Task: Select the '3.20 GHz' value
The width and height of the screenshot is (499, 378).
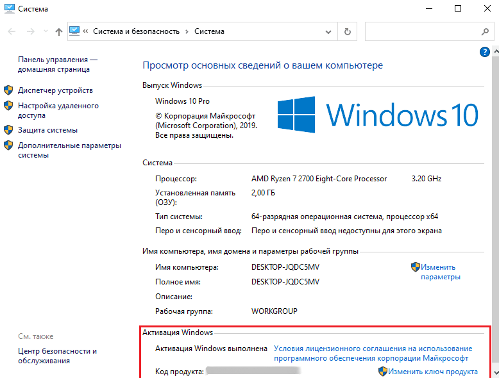Action: 427,179
